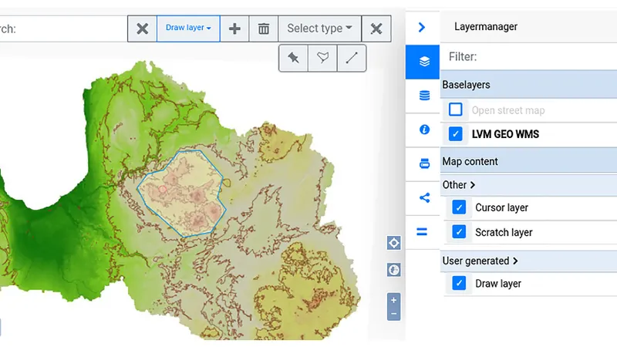The image size is (617, 347).
Task: Open the database sidebar tab
Action: coord(423,96)
